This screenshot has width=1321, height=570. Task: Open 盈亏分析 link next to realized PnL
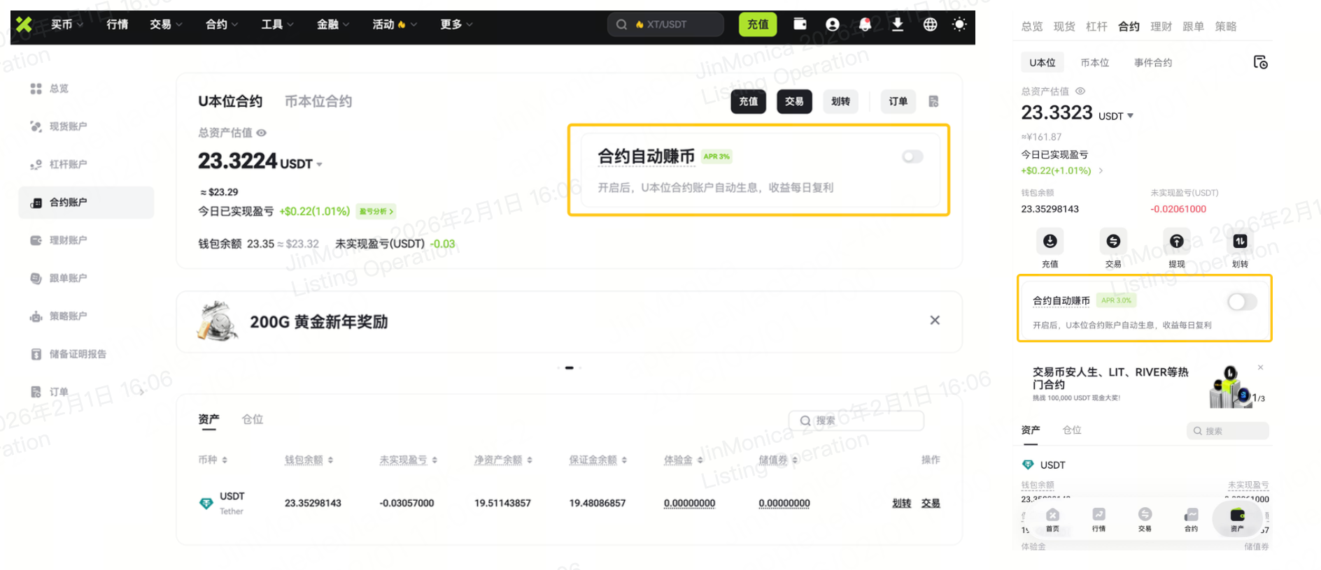point(376,212)
